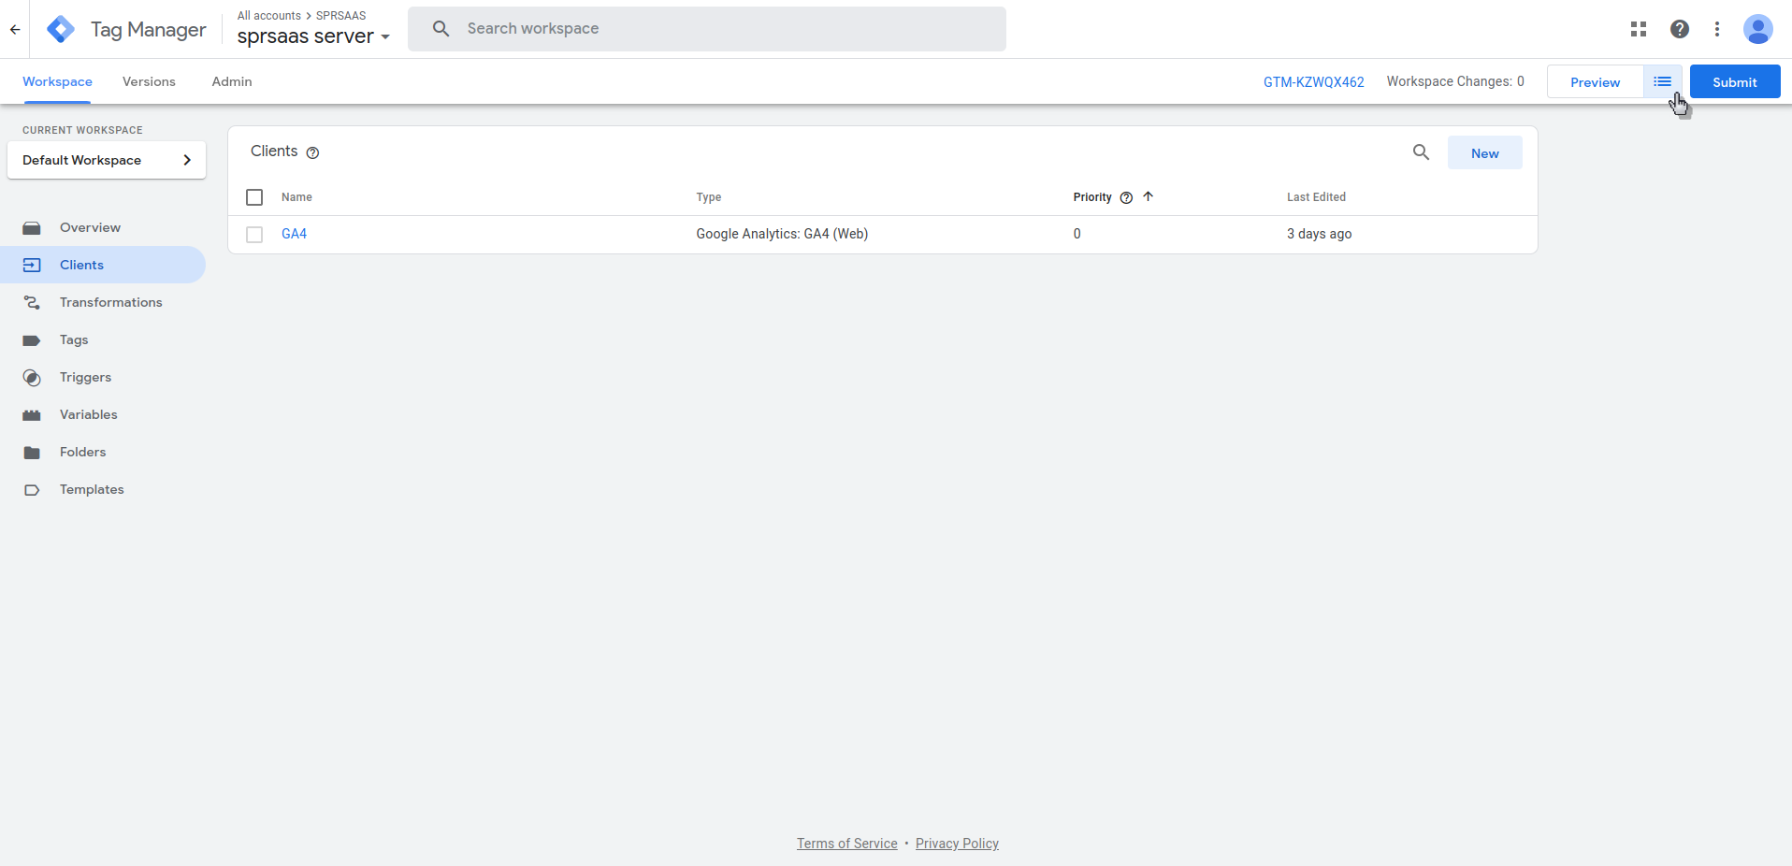The height and width of the screenshot is (866, 1792).
Task: Switch to Admin tab
Action: [232, 81]
